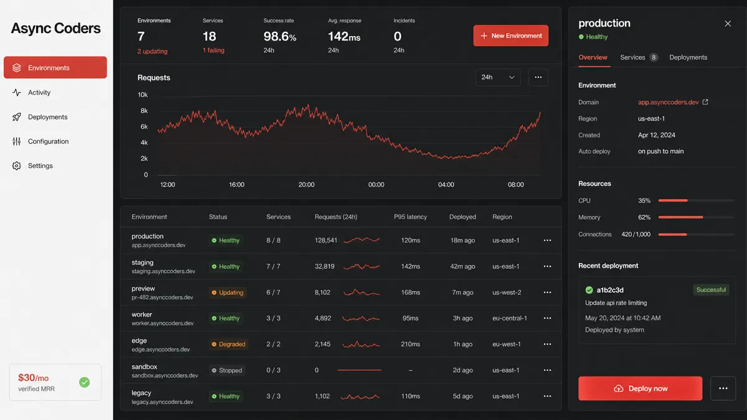Screen dimensions: 747x420
Task: Click the $30/mo verified MRR card
Action: [55, 382]
